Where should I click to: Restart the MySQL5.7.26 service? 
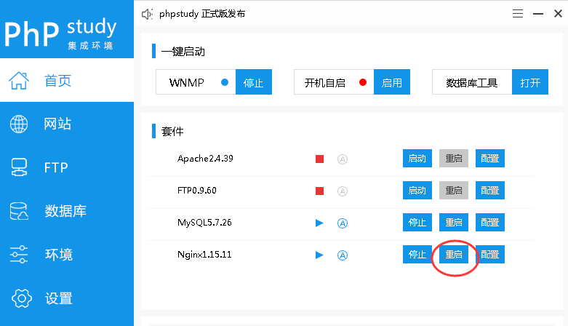click(x=454, y=222)
